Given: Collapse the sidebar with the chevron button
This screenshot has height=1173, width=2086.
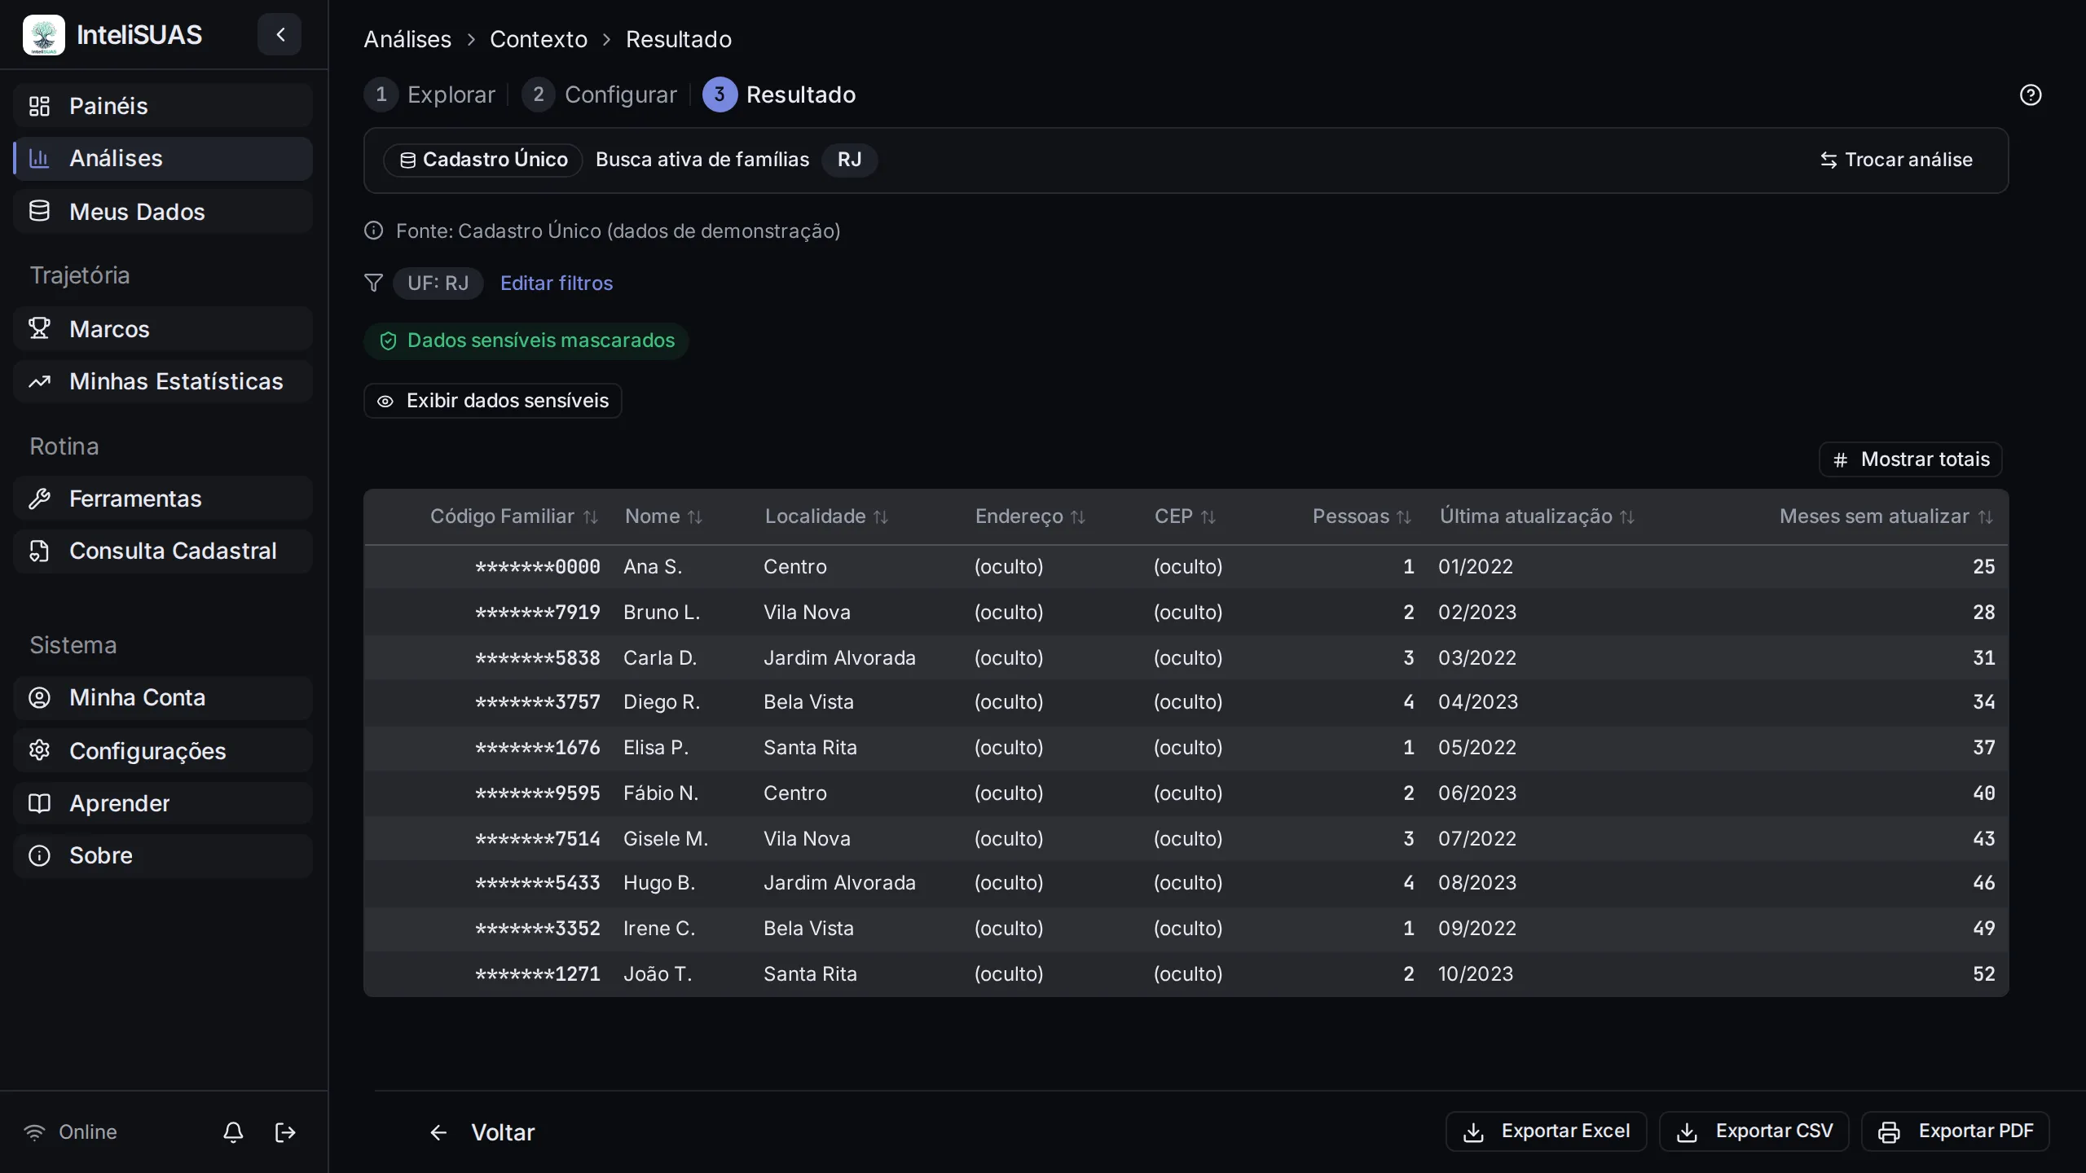Looking at the screenshot, I should click(x=279, y=34).
